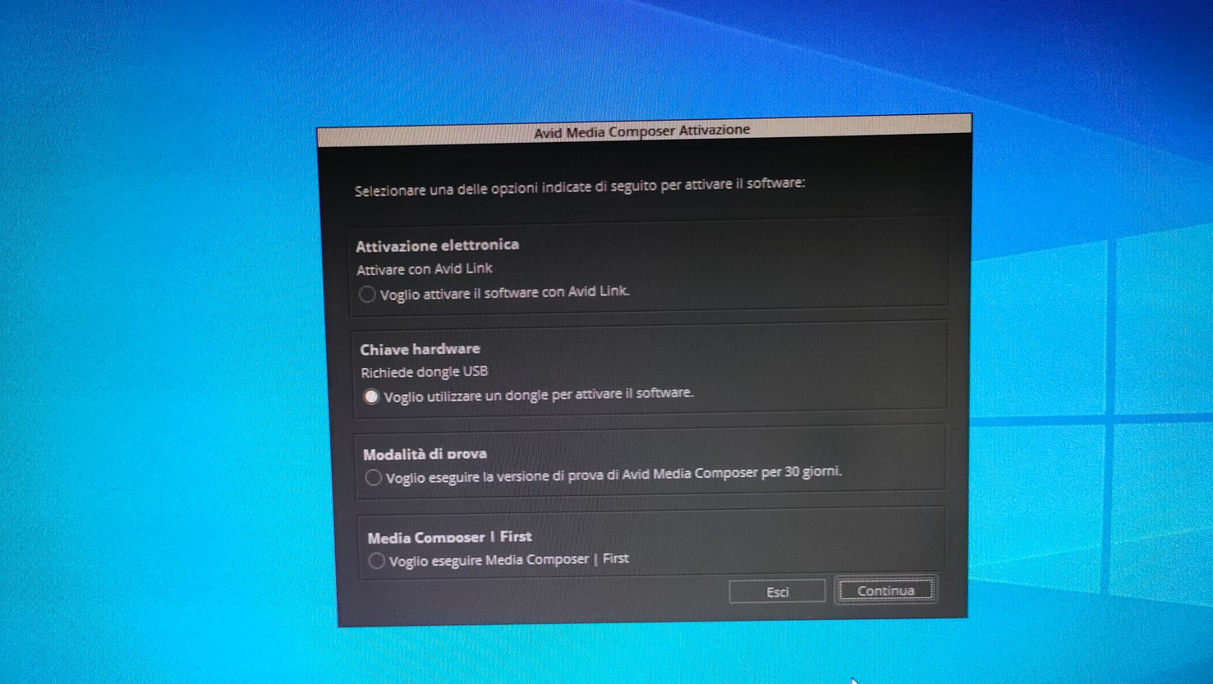Click the label 'Voglio utilizzare un dongle'
1213x684 pixels.
pos(538,395)
